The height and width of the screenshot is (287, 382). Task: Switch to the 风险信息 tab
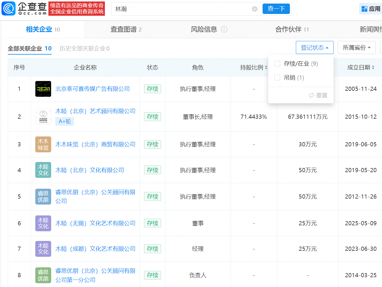204,29
